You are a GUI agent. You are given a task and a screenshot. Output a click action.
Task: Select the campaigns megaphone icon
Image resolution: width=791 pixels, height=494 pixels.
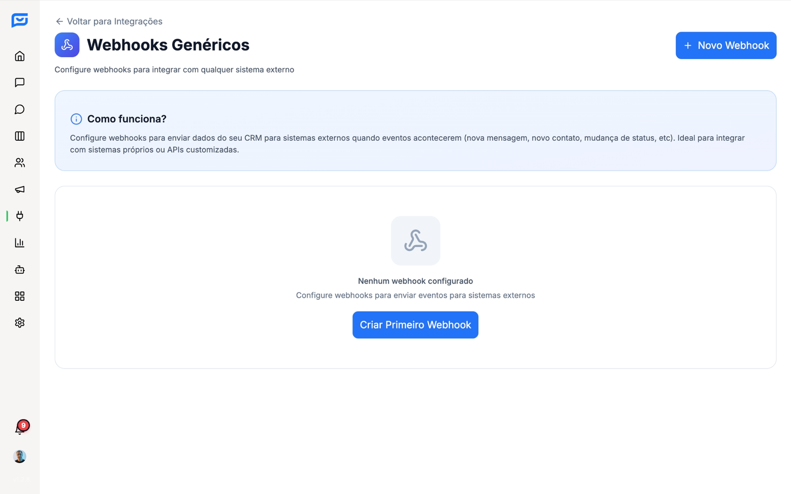tap(19, 189)
